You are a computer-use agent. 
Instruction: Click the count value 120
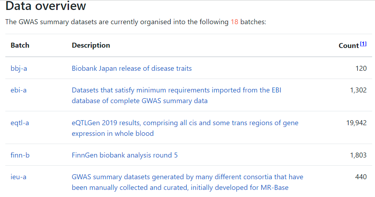coord(361,68)
